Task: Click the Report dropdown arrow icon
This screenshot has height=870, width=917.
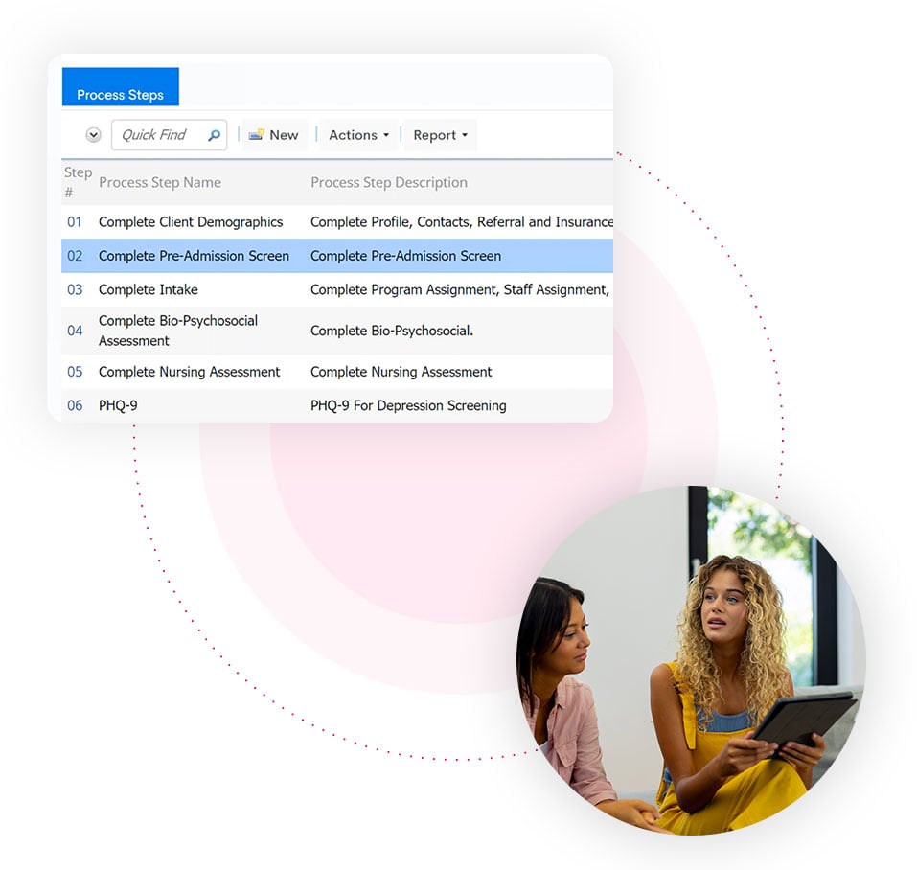Action: (464, 135)
